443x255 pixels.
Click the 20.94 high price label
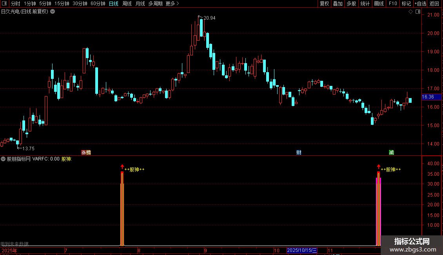pos(209,18)
